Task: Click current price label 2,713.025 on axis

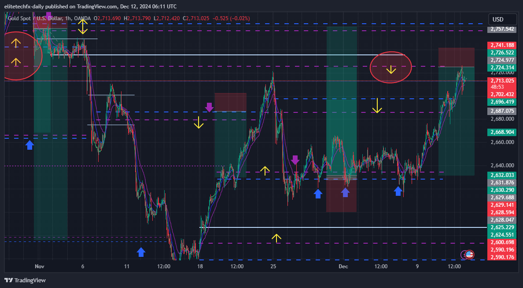Action: [x=502, y=81]
